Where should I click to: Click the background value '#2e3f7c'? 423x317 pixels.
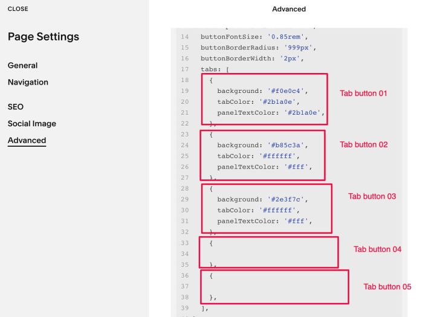286,199
